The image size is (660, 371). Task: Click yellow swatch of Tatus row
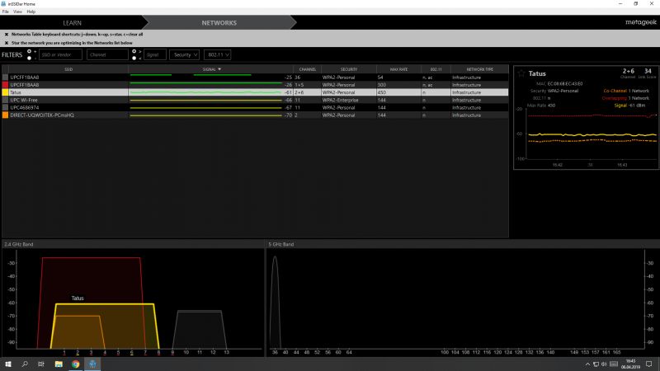click(x=6, y=92)
